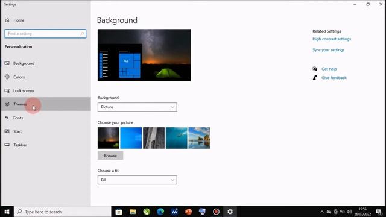The image size is (386, 217).
Task: Click the network tray icon
Action: point(343,212)
